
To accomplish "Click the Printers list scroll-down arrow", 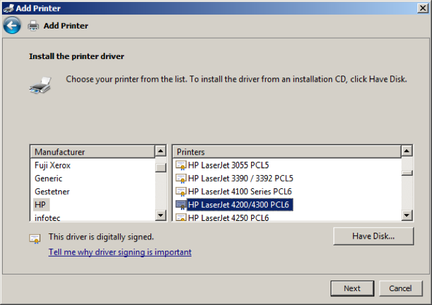I will pos(407,215).
